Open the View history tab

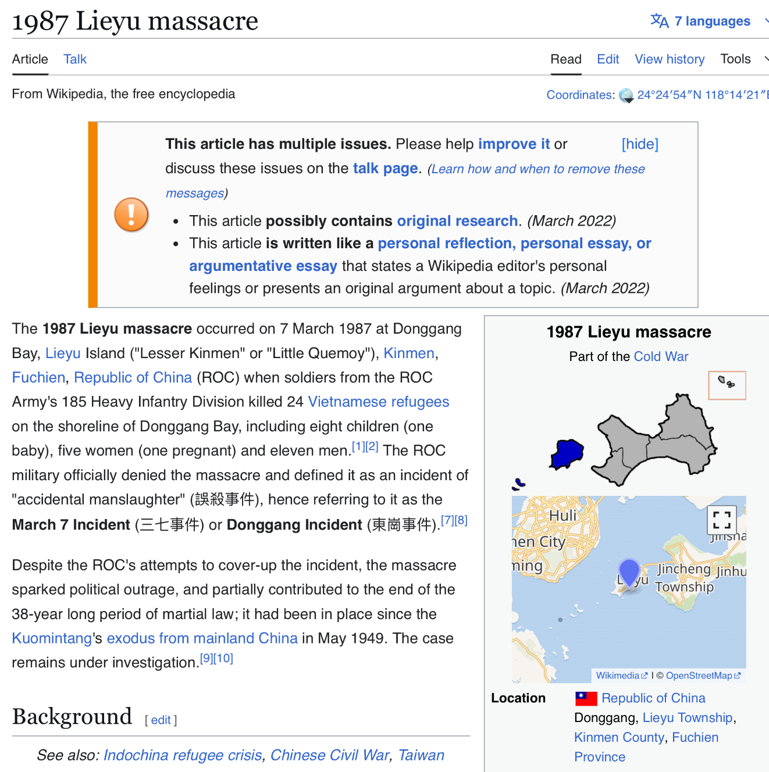(670, 59)
